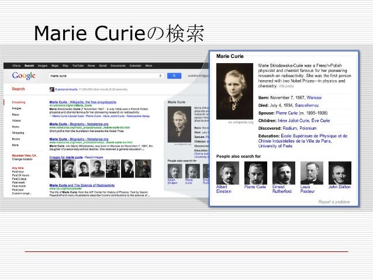
Task: Click the microphone voice search icon
Action: 160,76
